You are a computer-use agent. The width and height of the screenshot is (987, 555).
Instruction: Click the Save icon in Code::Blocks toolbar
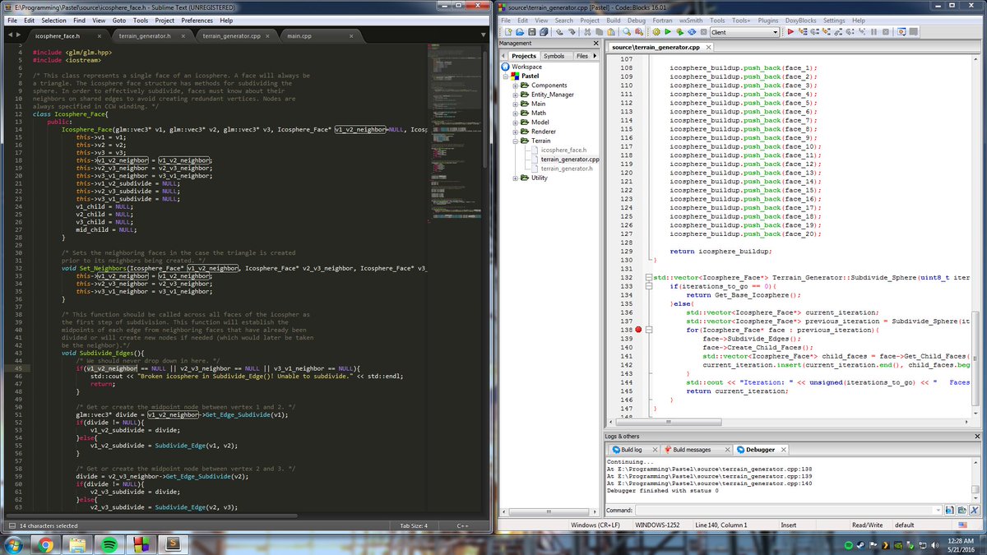(x=532, y=32)
